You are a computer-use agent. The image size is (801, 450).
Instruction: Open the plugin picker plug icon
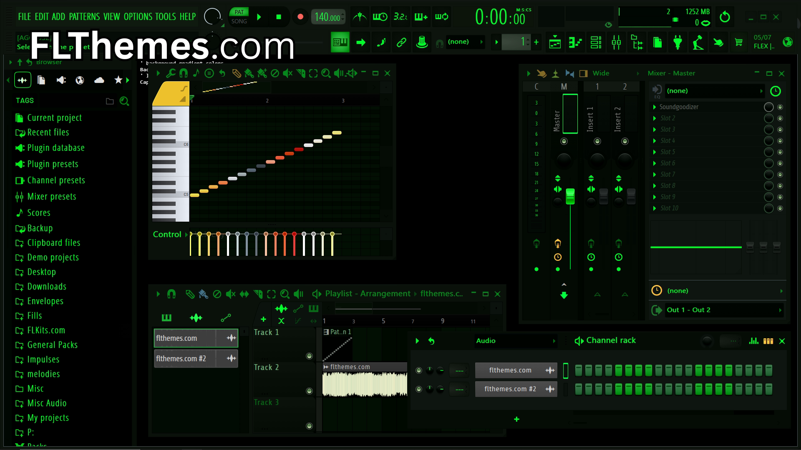click(x=678, y=42)
